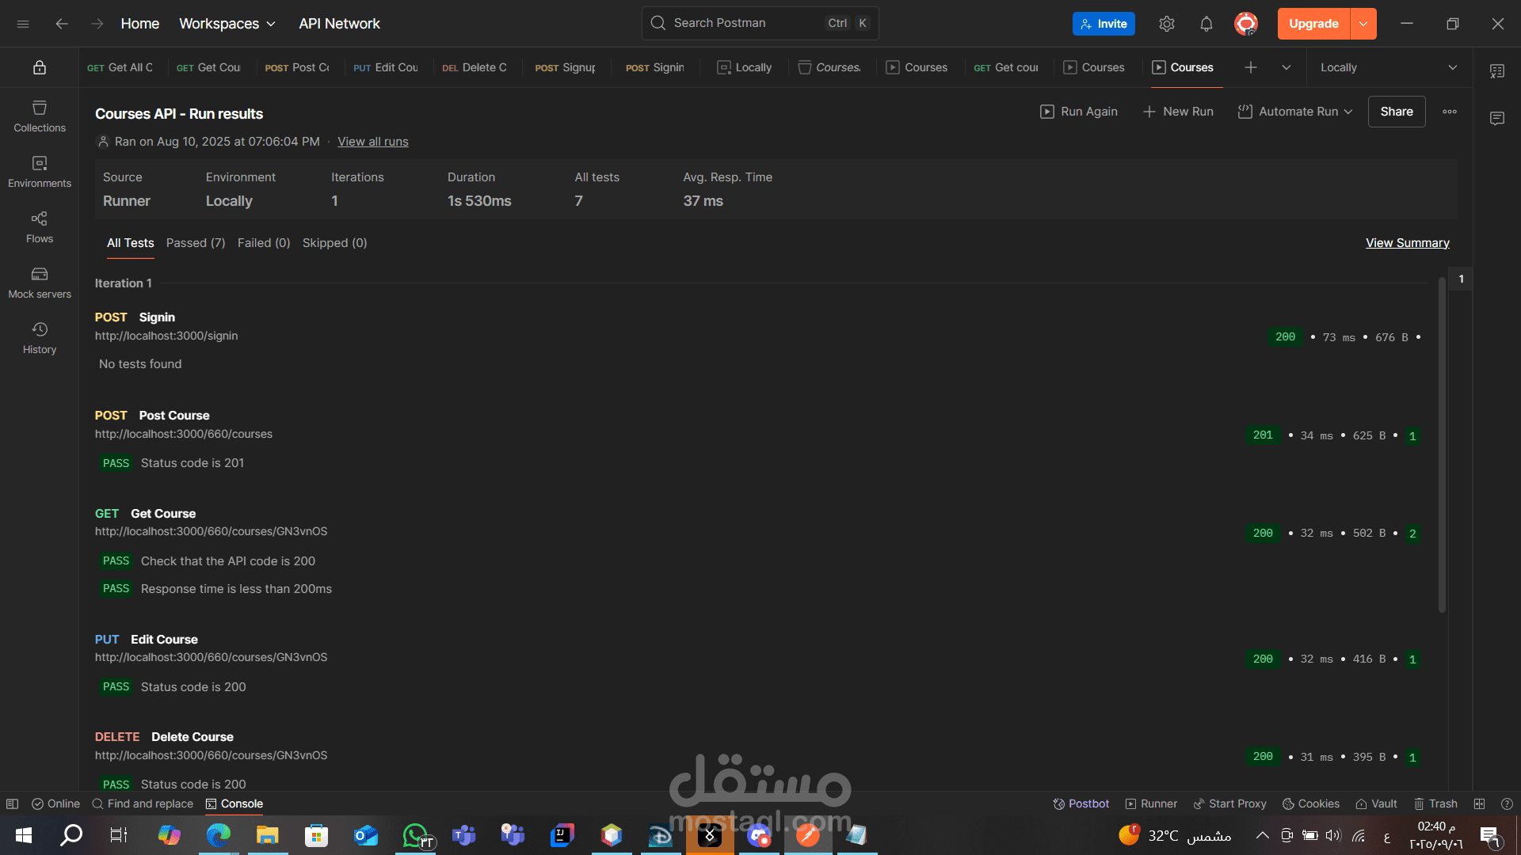Click the Share button
The width and height of the screenshot is (1521, 855).
pos(1397,112)
